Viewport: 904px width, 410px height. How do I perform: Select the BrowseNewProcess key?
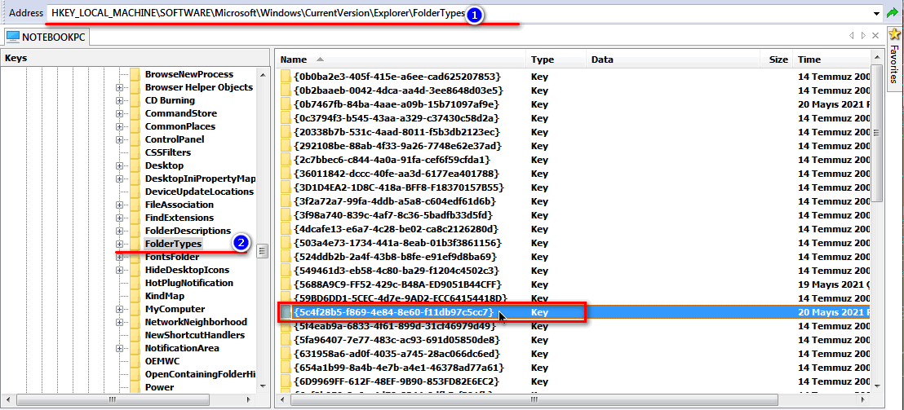(189, 74)
